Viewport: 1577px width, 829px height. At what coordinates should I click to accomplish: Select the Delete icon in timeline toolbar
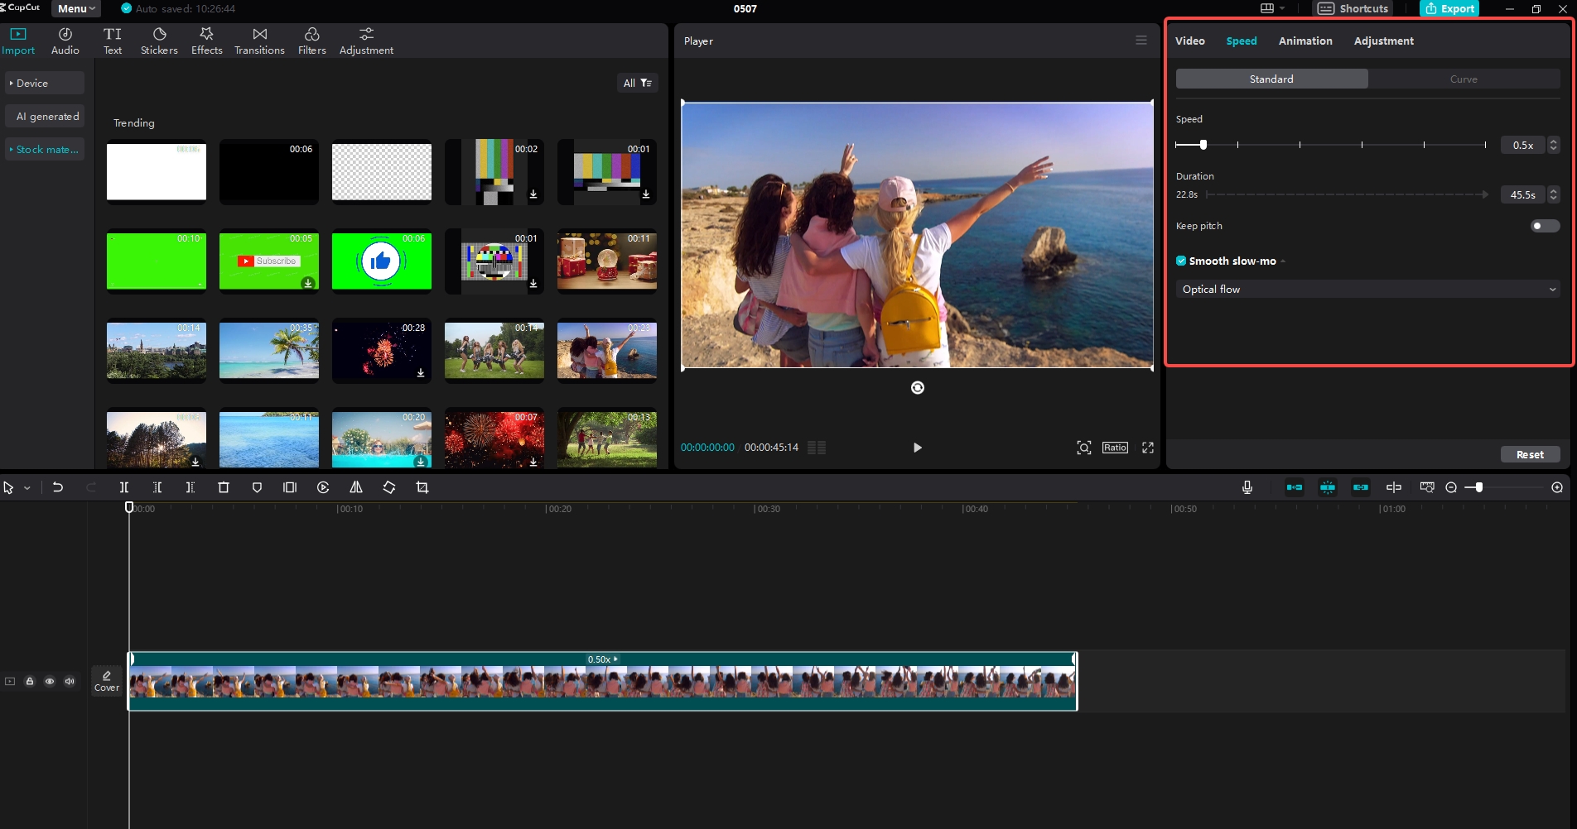224,487
